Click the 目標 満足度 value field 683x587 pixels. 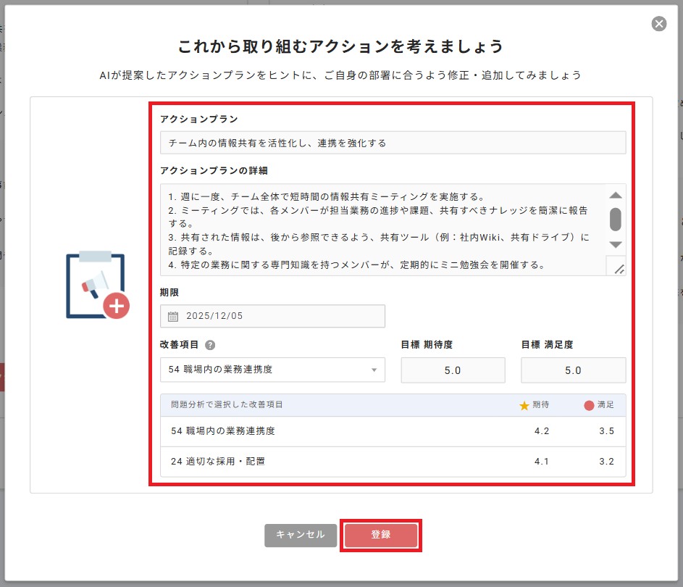click(573, 370)
